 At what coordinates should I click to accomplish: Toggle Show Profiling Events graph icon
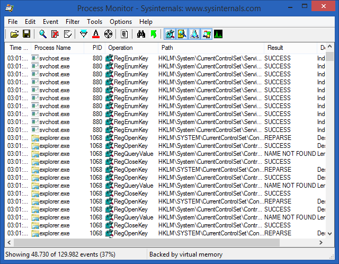pyautogui.click(x=218, y=34)
